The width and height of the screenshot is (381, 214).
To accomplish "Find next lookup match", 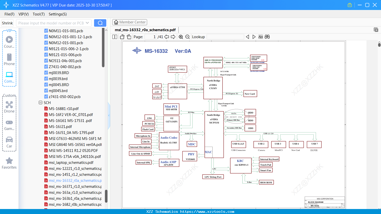I will click(x=254, y=37).
